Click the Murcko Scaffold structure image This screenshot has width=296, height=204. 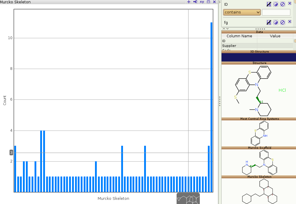(259, 162)
